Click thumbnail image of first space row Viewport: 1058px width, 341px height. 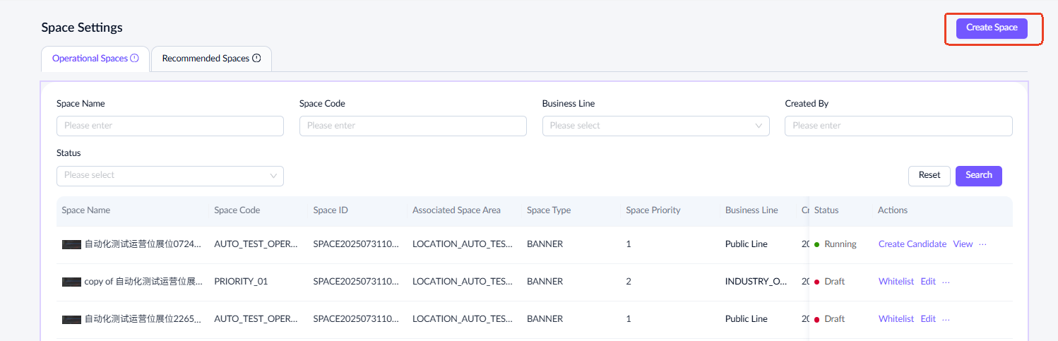(x=71, y=244)
